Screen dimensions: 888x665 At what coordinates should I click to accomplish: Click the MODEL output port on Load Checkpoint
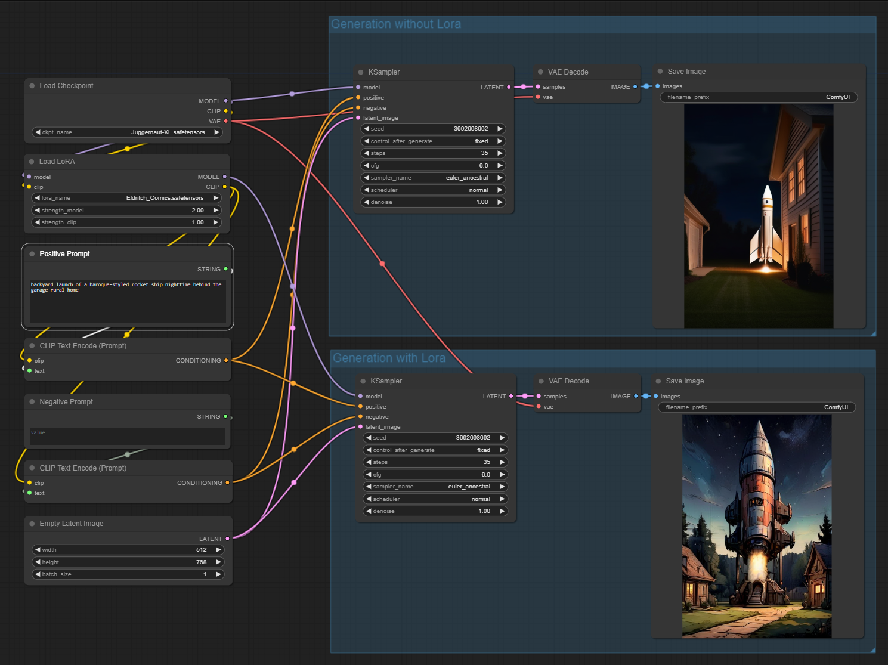coord(225,101)
